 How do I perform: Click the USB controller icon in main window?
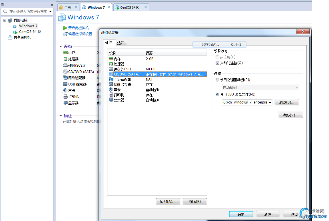coord(65,84)
